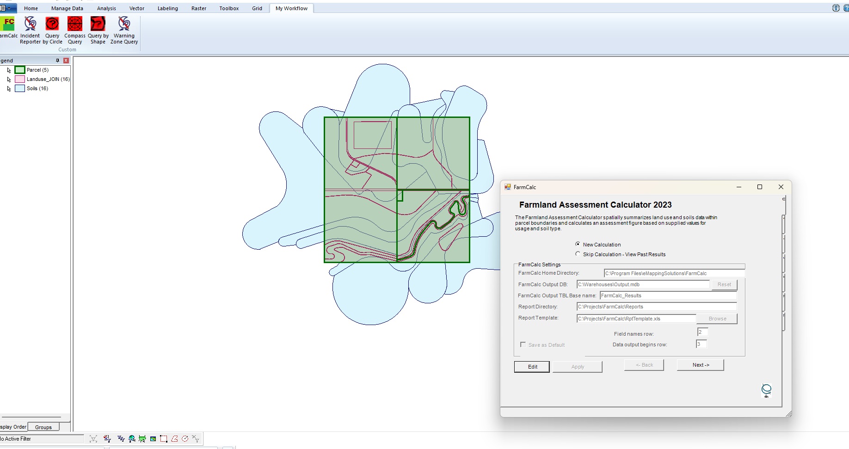
Task: Open the Analysis ribbon tab
Action: [106, 8]
